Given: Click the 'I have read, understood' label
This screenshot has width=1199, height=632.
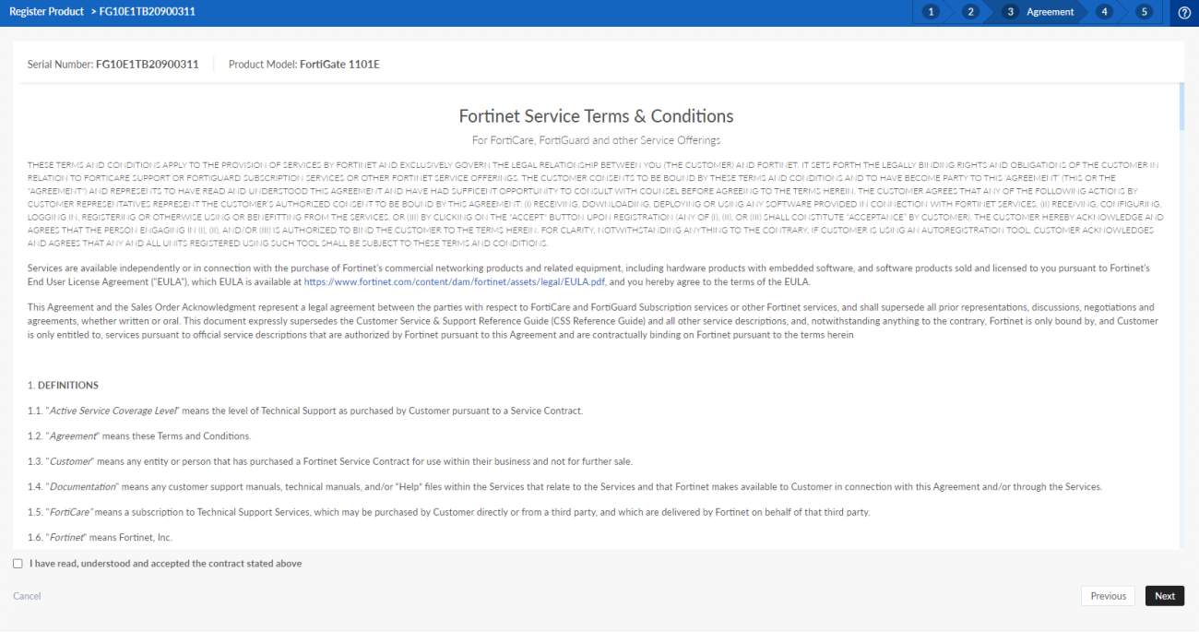Looking at the screenshot, I should [x=164, y=563].
